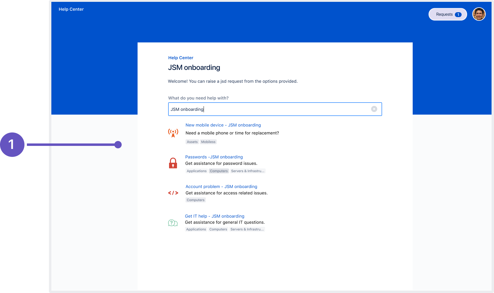Click Applications tag under Get IT help
Image resolution: width=494 pixels, height=293 pixels.
click(196, 229)
